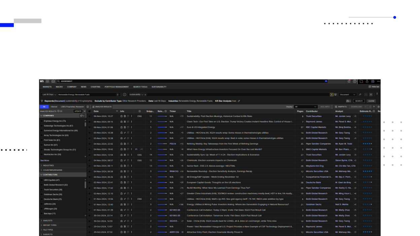Check the checkbox for the 06-Nov Sustainability row
Image resolution: width=420 pixels, height=236 pixels.
pos(89,116)
